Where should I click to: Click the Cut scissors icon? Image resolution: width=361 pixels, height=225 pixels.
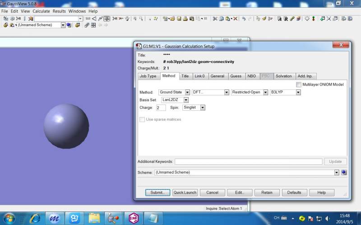[x=215, y=18]
